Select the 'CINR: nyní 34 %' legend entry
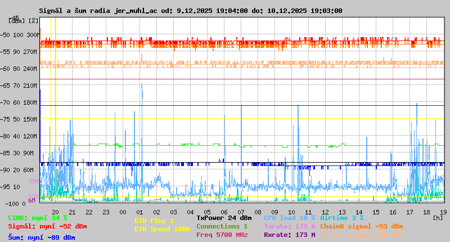450x242 pixels. (x=38, y=218)
